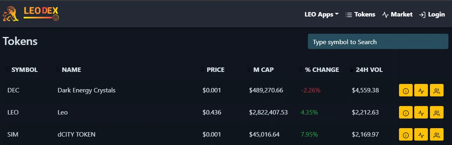Viewport: 452px width, 145px height.
Task: View holders icon for DEC row
Action: 437,90
